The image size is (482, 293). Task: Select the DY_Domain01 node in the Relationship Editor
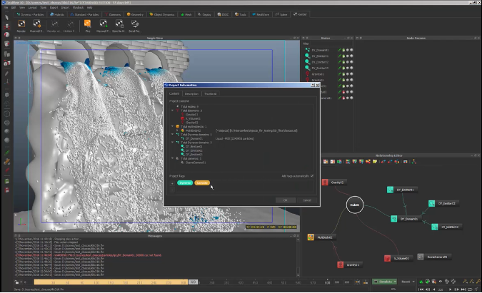tap(405, 219)
